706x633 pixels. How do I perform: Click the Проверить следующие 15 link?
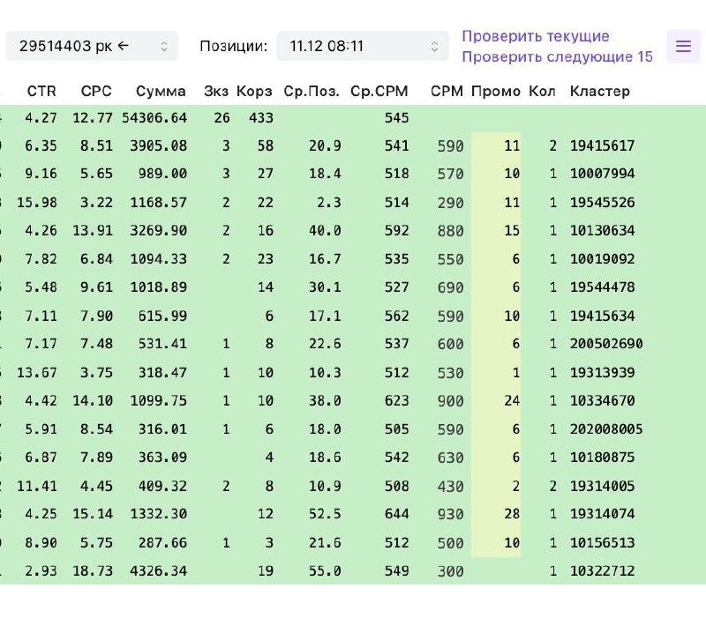(x=557, y=56)
